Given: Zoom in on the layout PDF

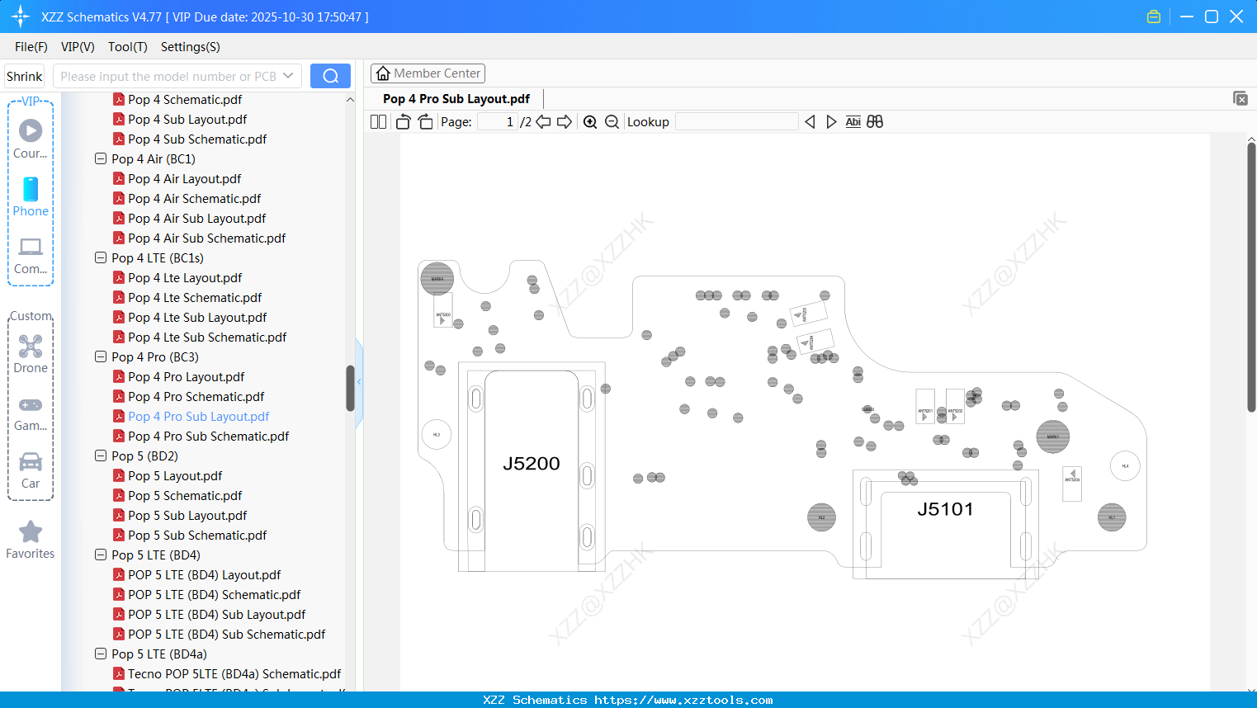Looking at the screenshot, I should point(590,121).
